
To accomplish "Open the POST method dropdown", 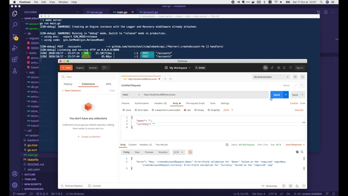I will click(x=131, y=95).
